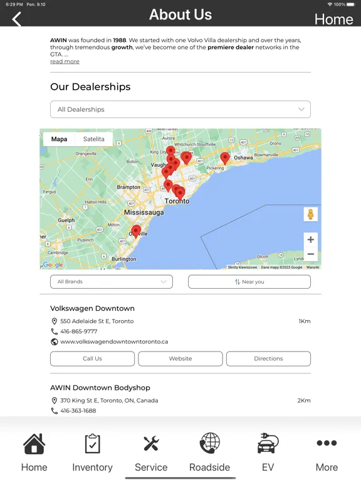361x482 pixels.
Task: Tap globe icon beside Volkswagen website URL
Action: tap(55, 342)
